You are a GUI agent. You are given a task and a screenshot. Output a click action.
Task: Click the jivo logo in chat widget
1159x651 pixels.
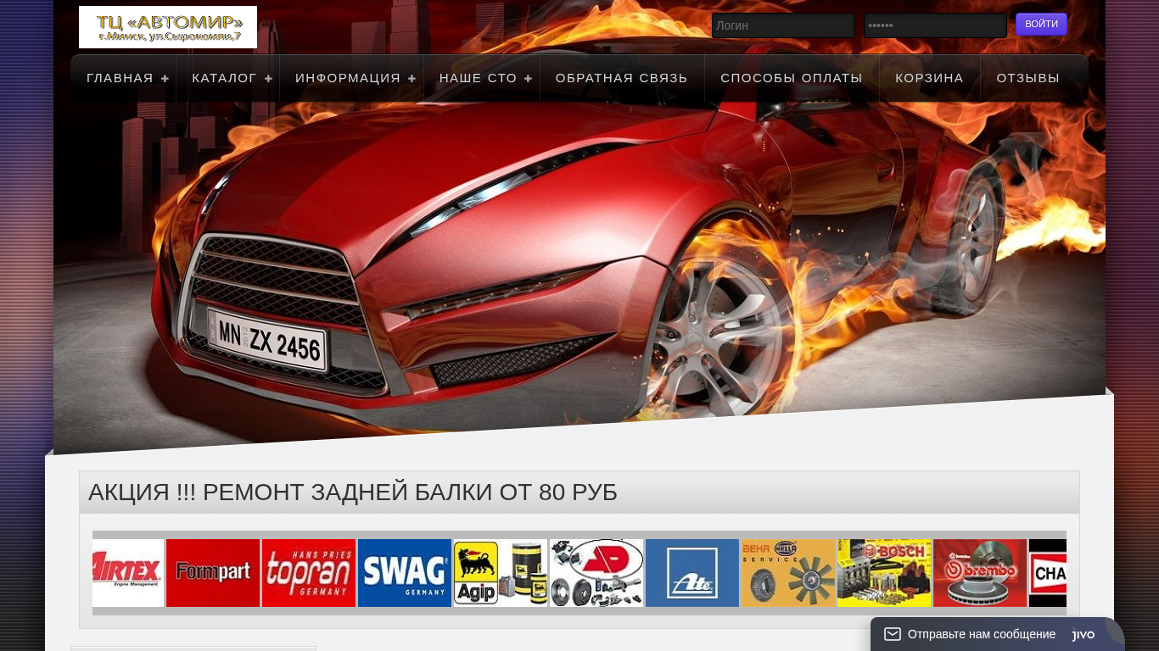pyautogui.click(x=1083, y=634)
